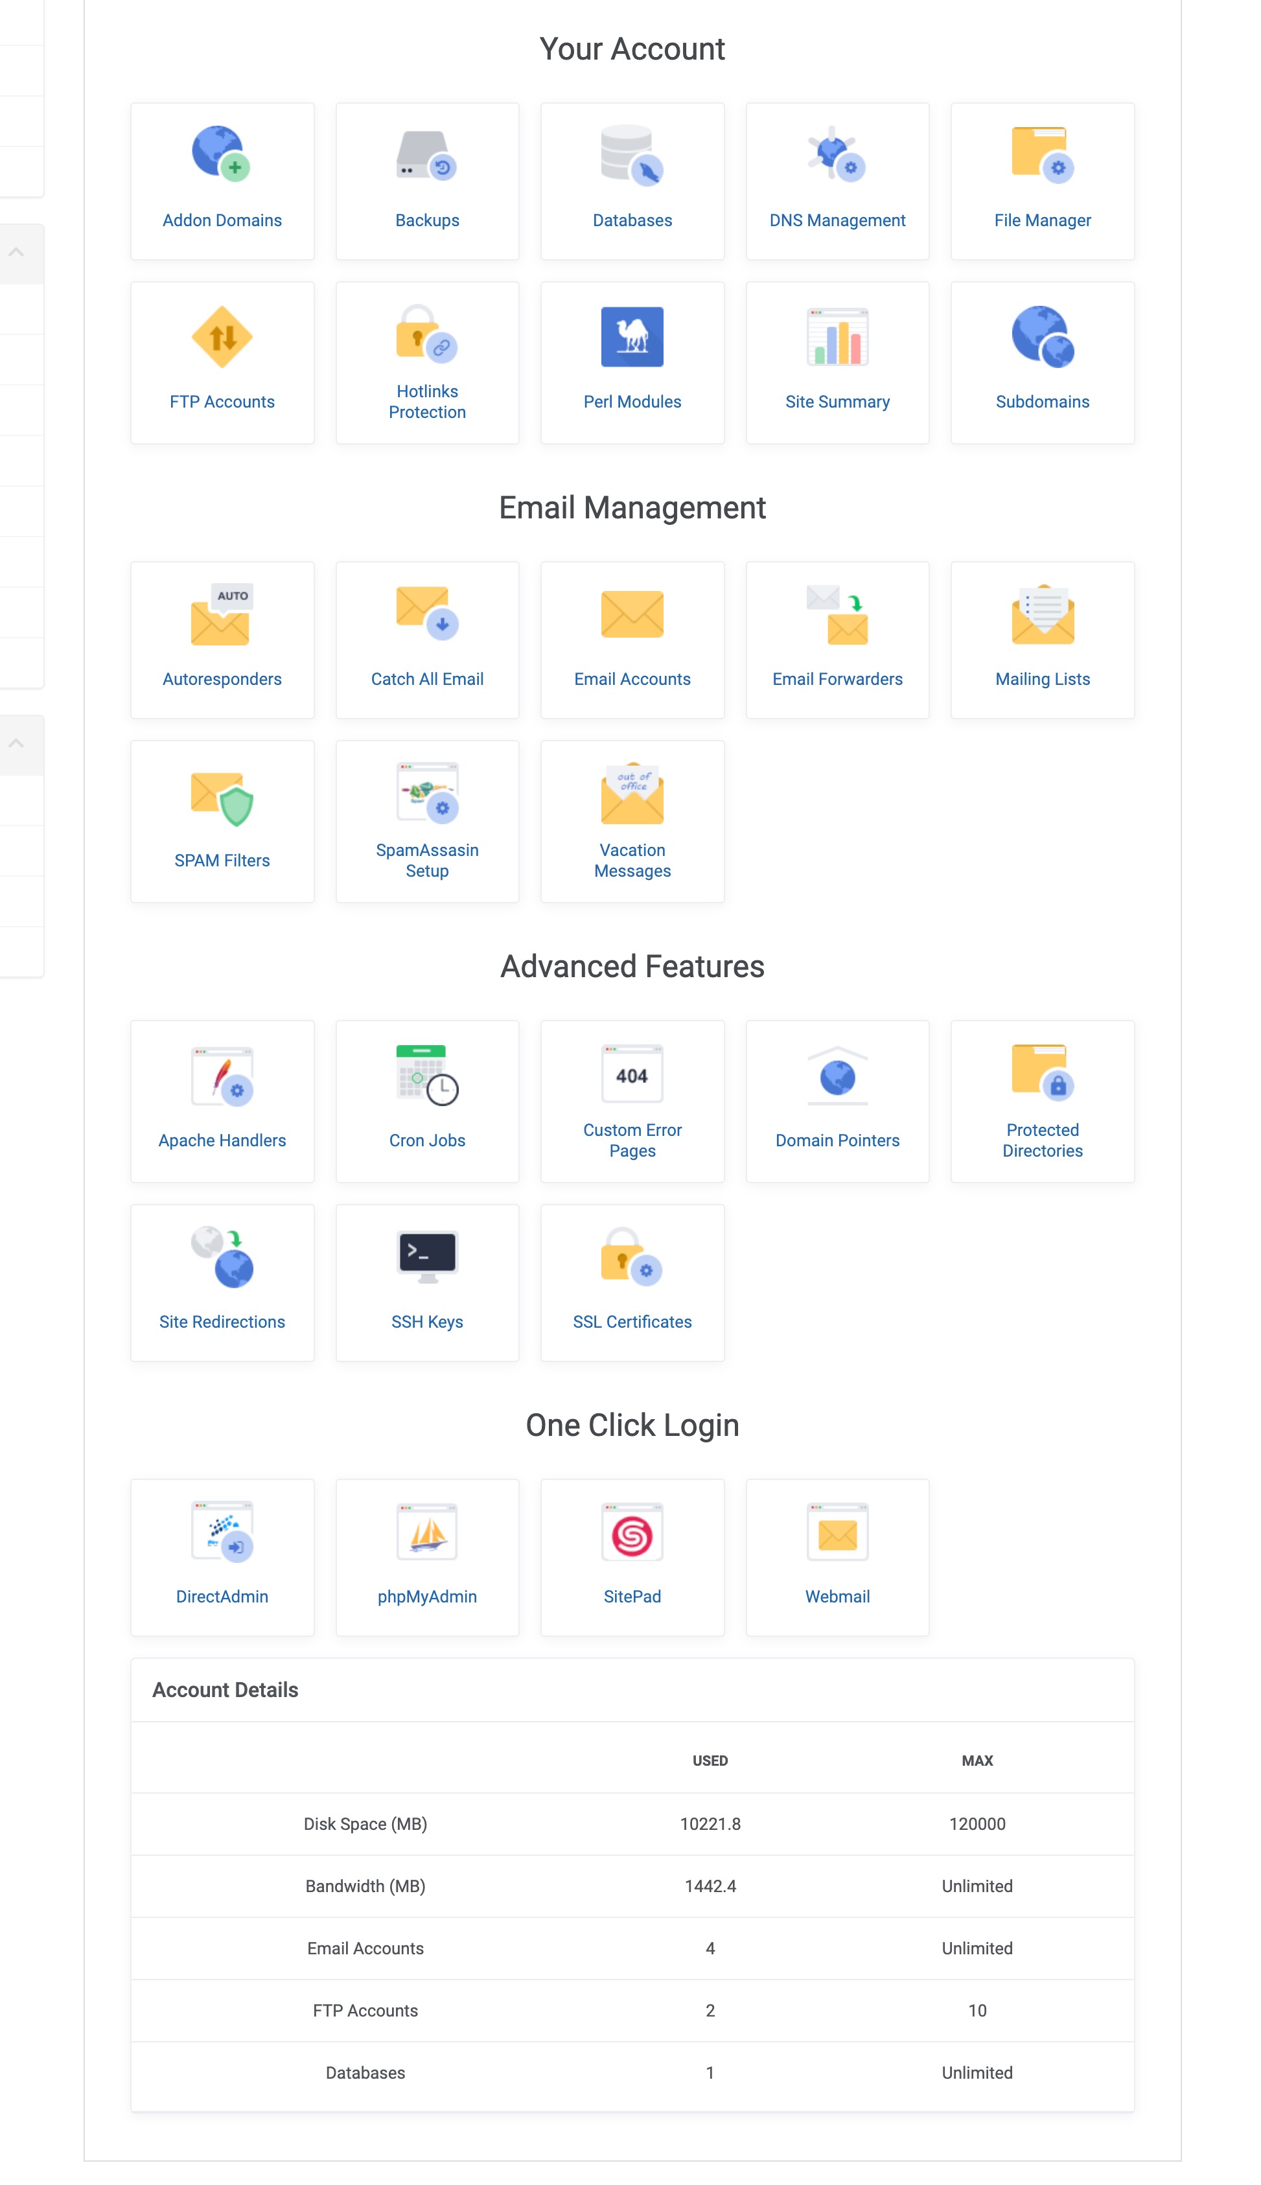Open the DNS Management link
The image size is (1261, 2185).
pos(837,220)
